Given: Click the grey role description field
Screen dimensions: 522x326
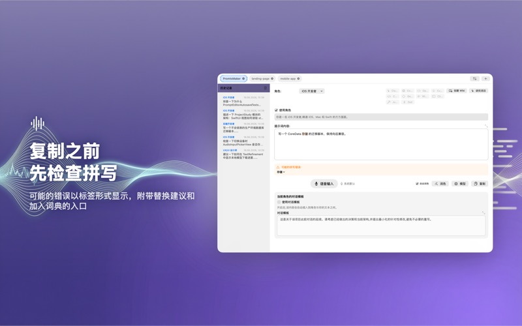Looking at the screenshot, I should (381, 117).
